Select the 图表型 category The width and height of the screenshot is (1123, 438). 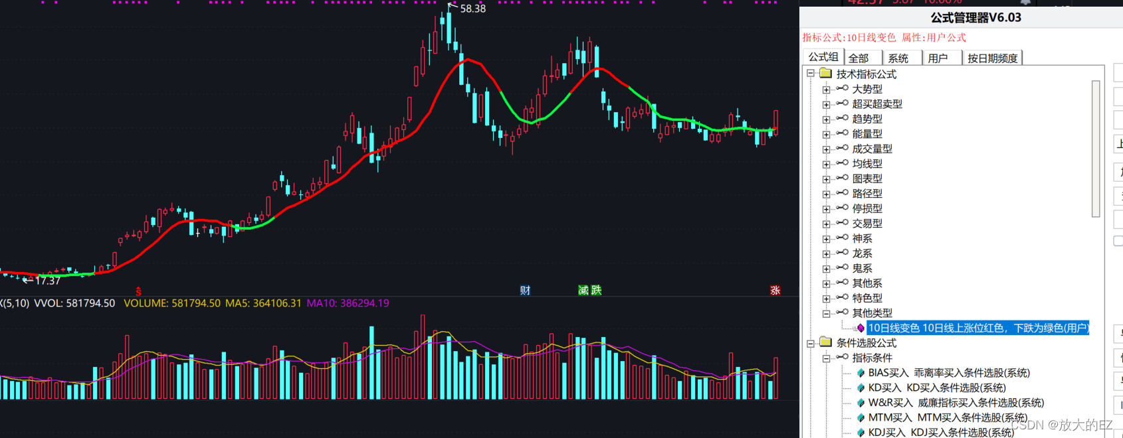coord(867,179)
